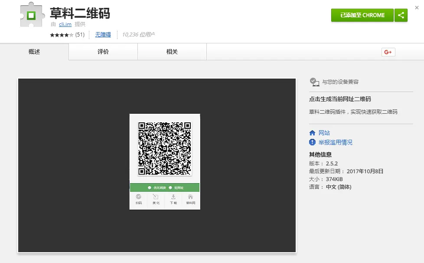This screenshot has width=424, height=263.
Task: Click the 已添加至 CHROME button
Action: coord(362,15)
